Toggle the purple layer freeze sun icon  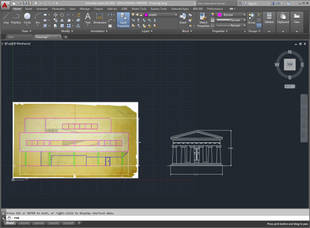(137, 15)
